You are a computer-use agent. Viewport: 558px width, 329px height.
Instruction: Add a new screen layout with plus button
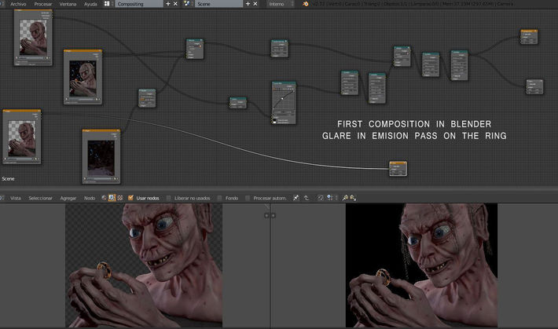pyautogui.click(x=167, y=4)
